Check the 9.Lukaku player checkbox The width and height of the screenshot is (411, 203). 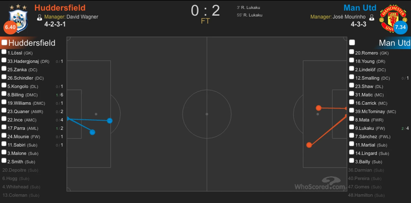[352, 127]
